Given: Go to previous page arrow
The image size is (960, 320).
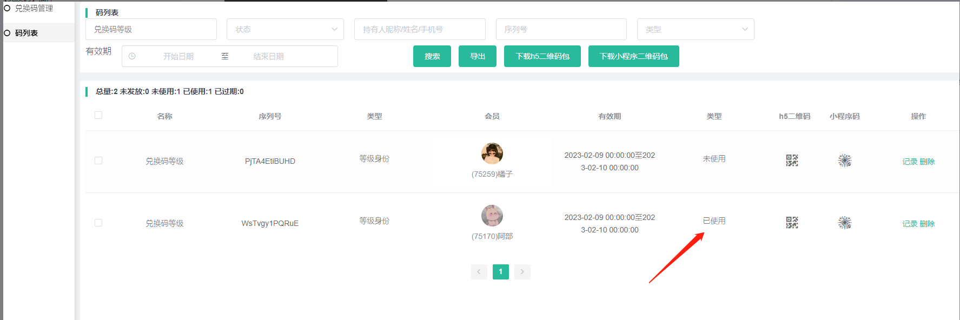Looking at the screenshot, I should (479, 271).
